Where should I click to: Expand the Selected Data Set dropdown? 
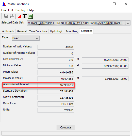coord(128,23)
